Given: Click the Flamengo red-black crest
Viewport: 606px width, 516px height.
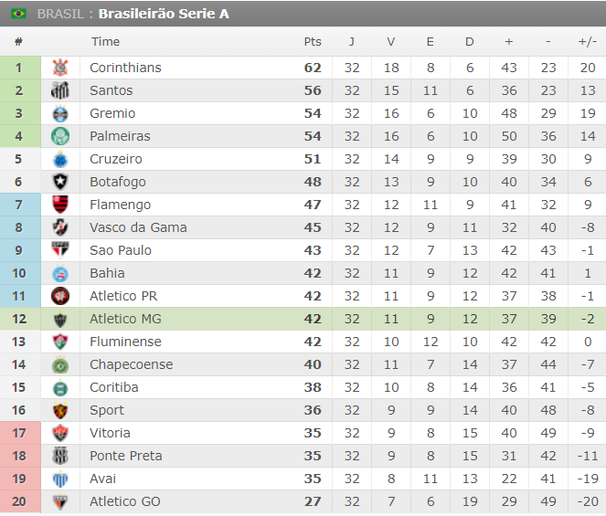Looking at the screenshot, I should [x=60, y=205].
